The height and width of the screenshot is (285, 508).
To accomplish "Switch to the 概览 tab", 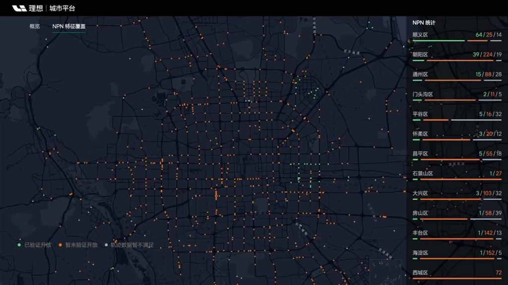I will point(35,26).
